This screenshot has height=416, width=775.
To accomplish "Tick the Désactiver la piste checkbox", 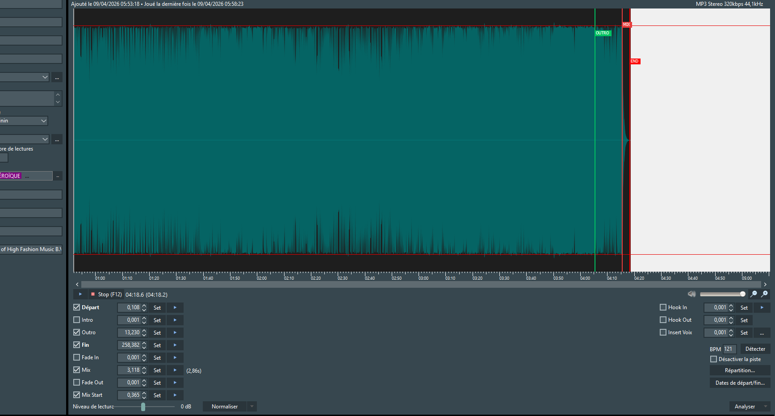I will pyautogui.click(x=713, y=359).
